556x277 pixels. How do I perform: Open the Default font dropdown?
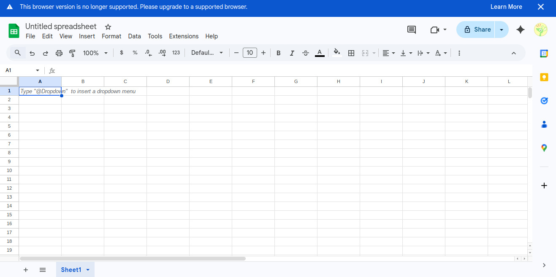pos(207,53)
